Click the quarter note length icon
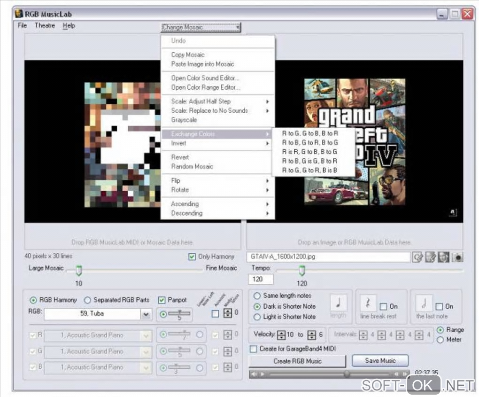Image resolution: width=479 pixels, height=397 pixels. click(x=339, y=303)
